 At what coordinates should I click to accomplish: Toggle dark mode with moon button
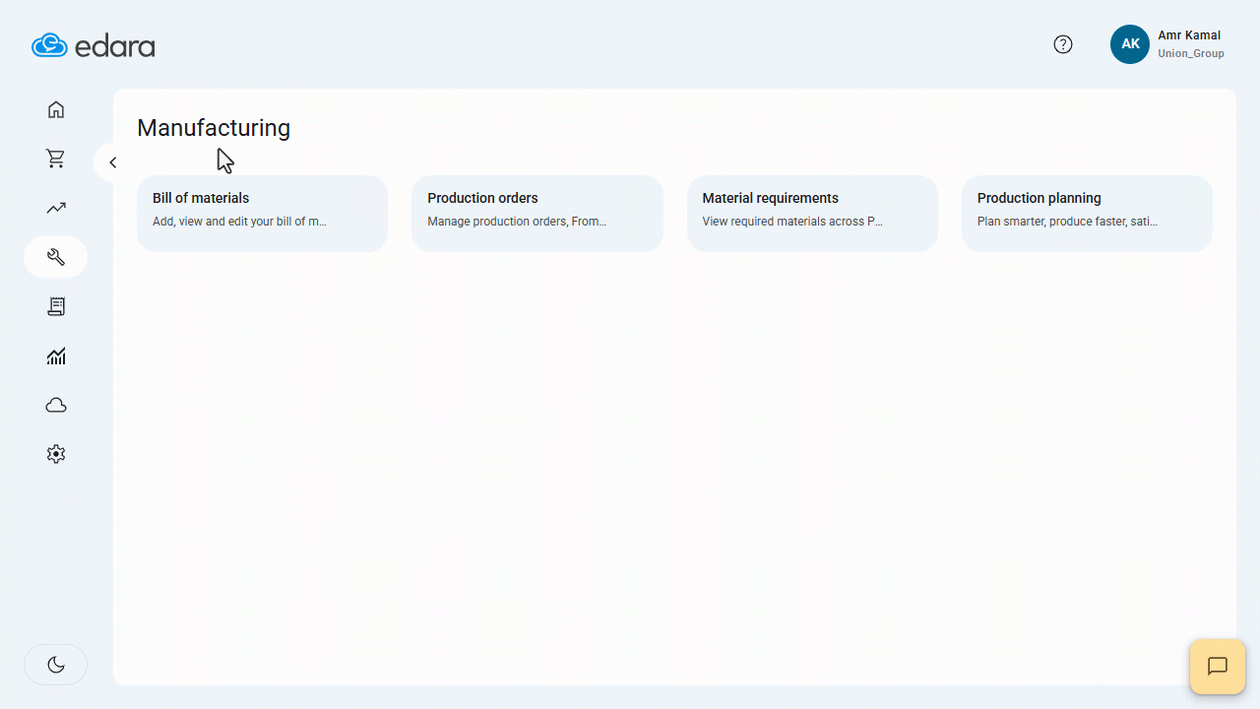click(56, 665)
